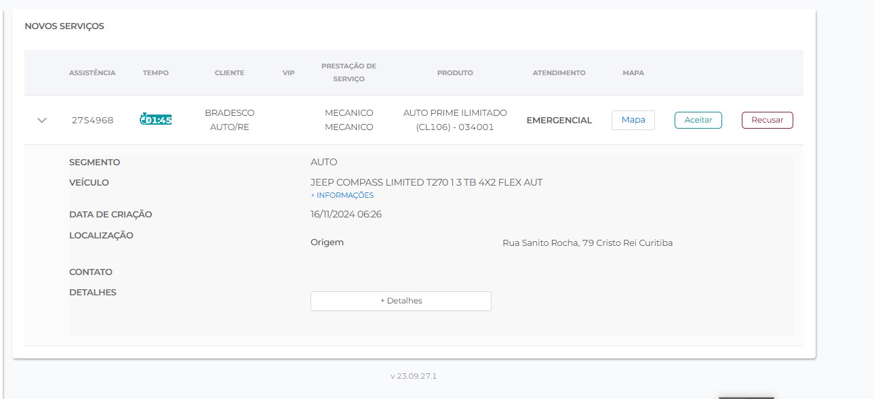
Task: Click the SEGMENTO label
Action: 94,162
